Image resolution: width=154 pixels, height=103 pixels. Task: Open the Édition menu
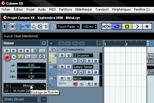click(18, 9)
